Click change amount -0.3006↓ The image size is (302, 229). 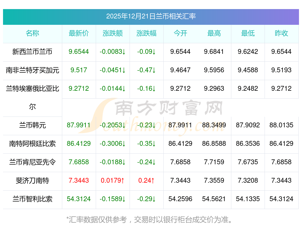pyautogui.click(x=113, y=143)
